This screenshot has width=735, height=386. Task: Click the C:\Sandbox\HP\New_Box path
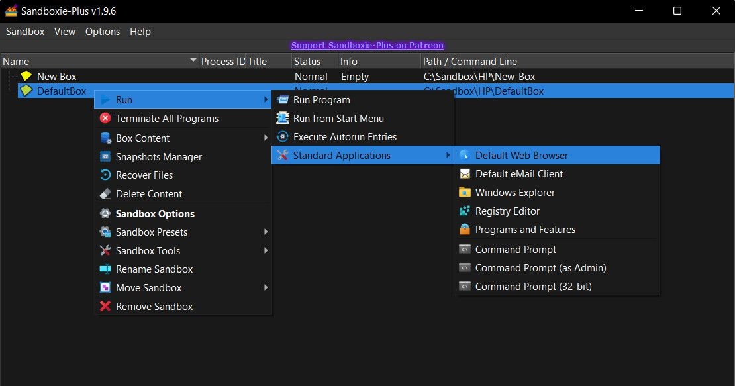coord(479,76)
